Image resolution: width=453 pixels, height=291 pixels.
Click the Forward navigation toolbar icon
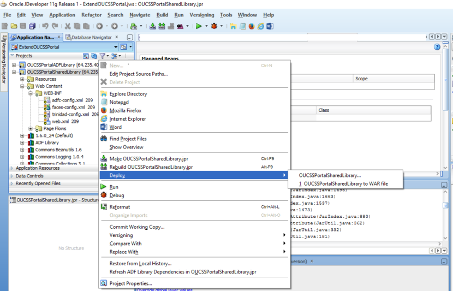115,26
